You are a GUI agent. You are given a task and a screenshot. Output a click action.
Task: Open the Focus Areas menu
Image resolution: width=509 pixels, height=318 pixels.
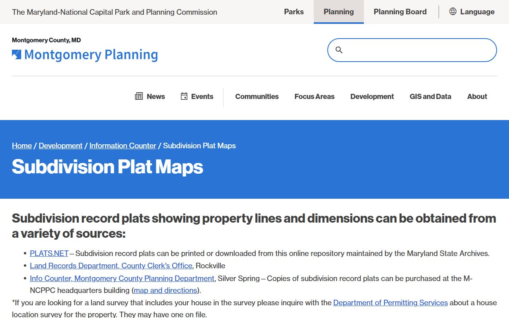click(x=315, y=97)
